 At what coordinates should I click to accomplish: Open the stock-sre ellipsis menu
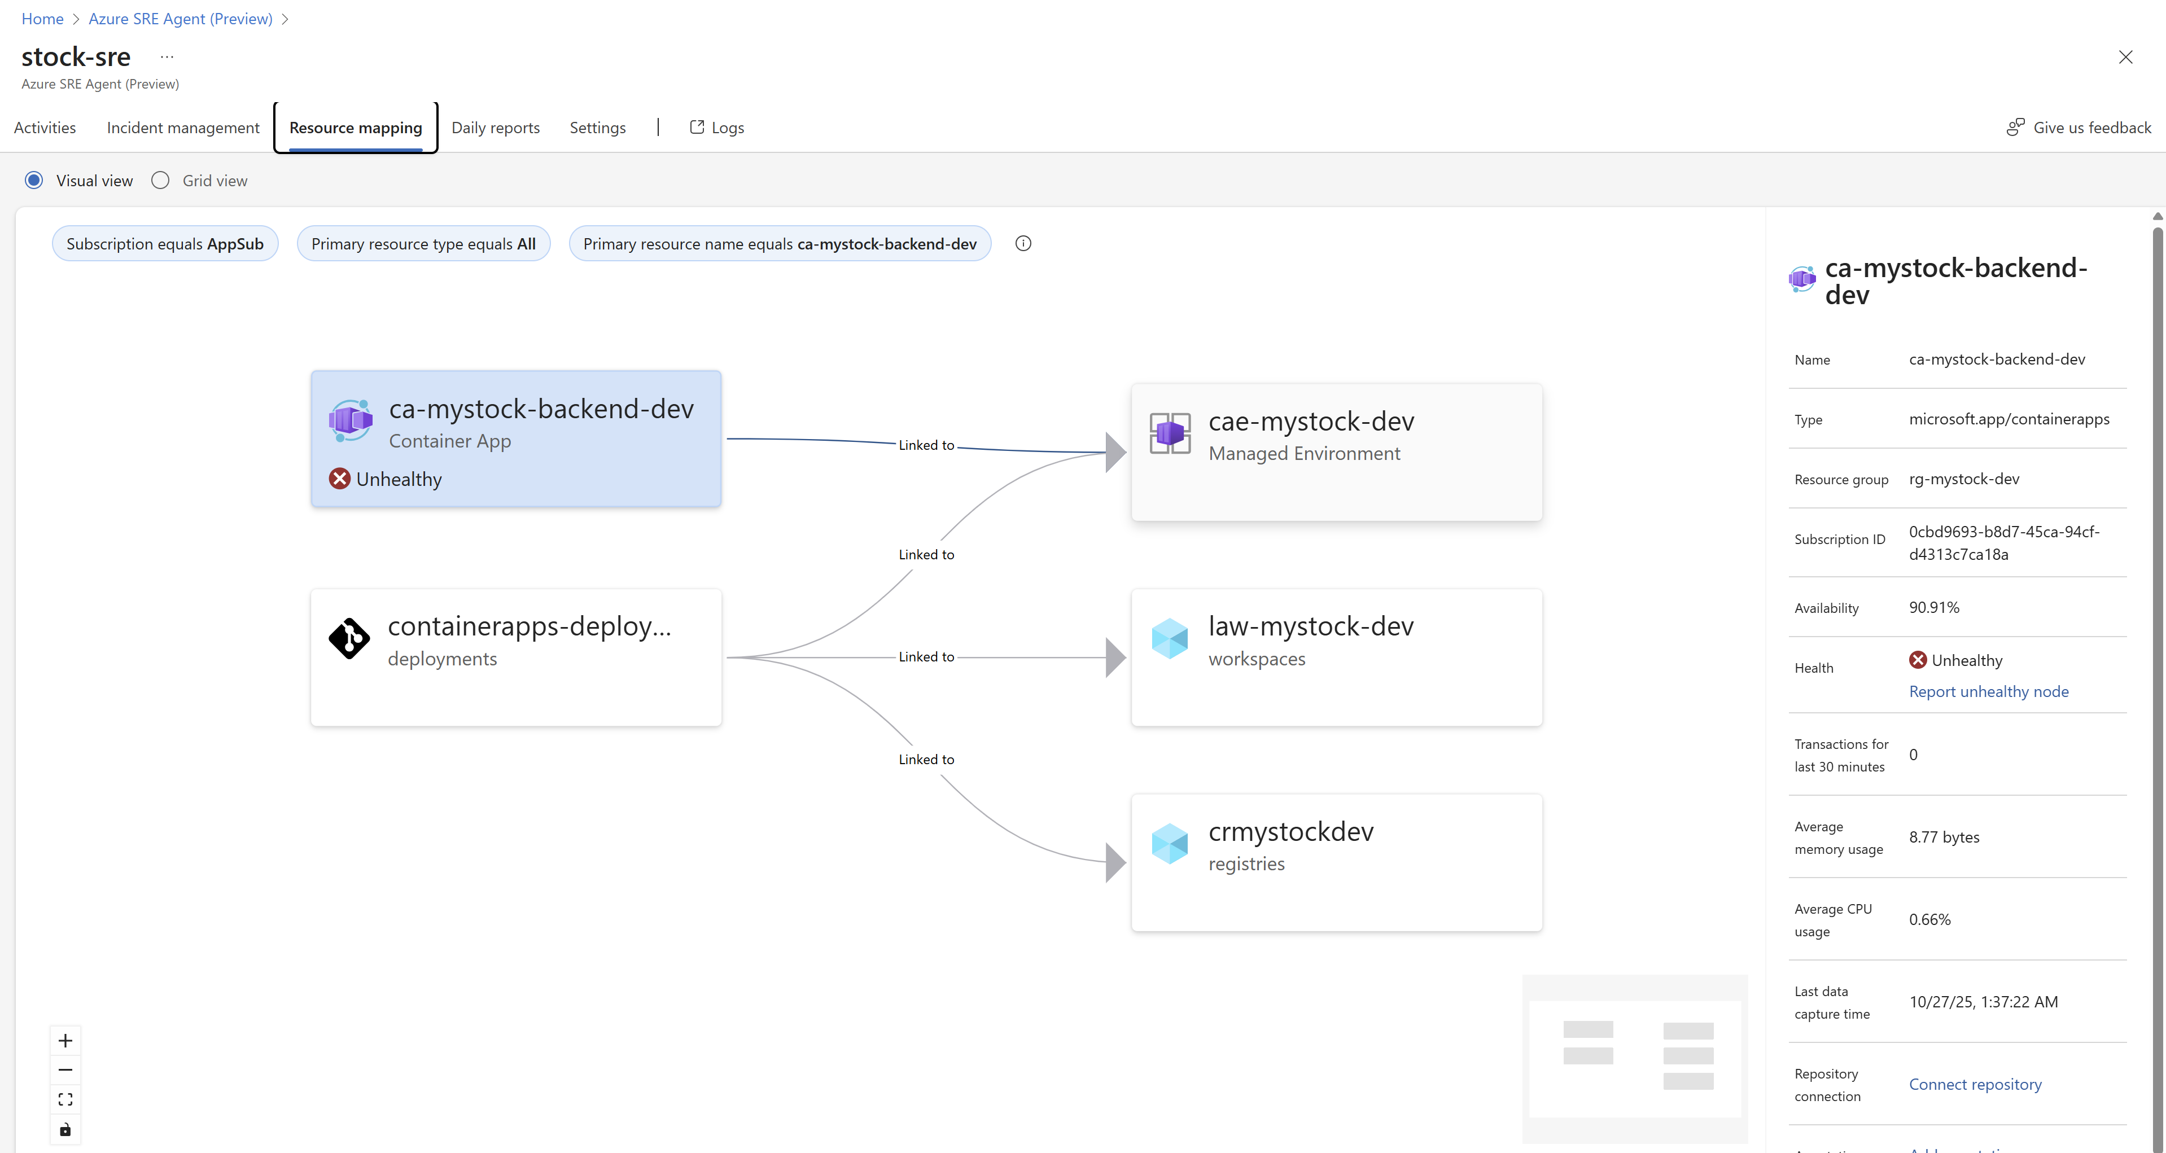tap(167, 57)
